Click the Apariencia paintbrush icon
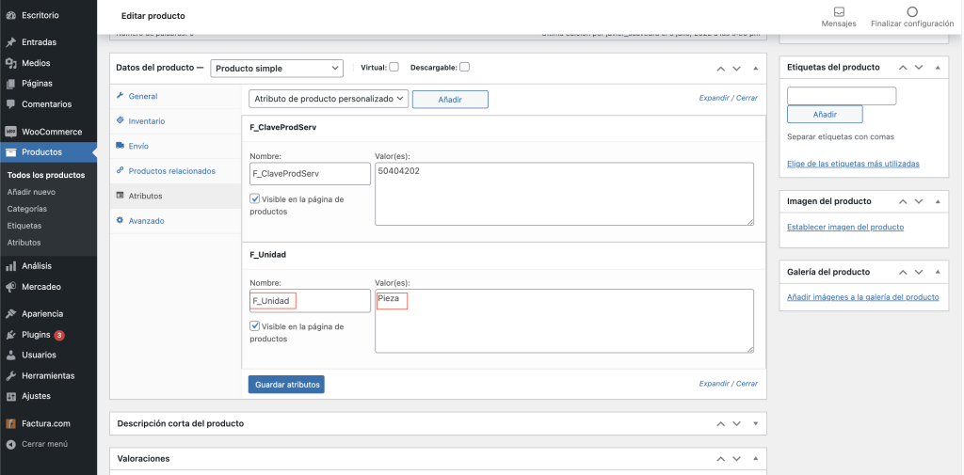 [10, 314]
